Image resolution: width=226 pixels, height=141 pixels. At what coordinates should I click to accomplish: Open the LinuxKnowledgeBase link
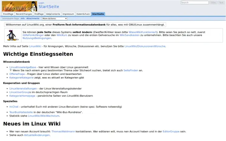[23, 67]
